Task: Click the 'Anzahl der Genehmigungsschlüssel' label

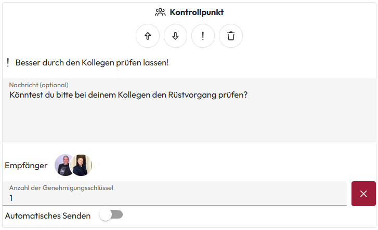Action: [61, 188]
